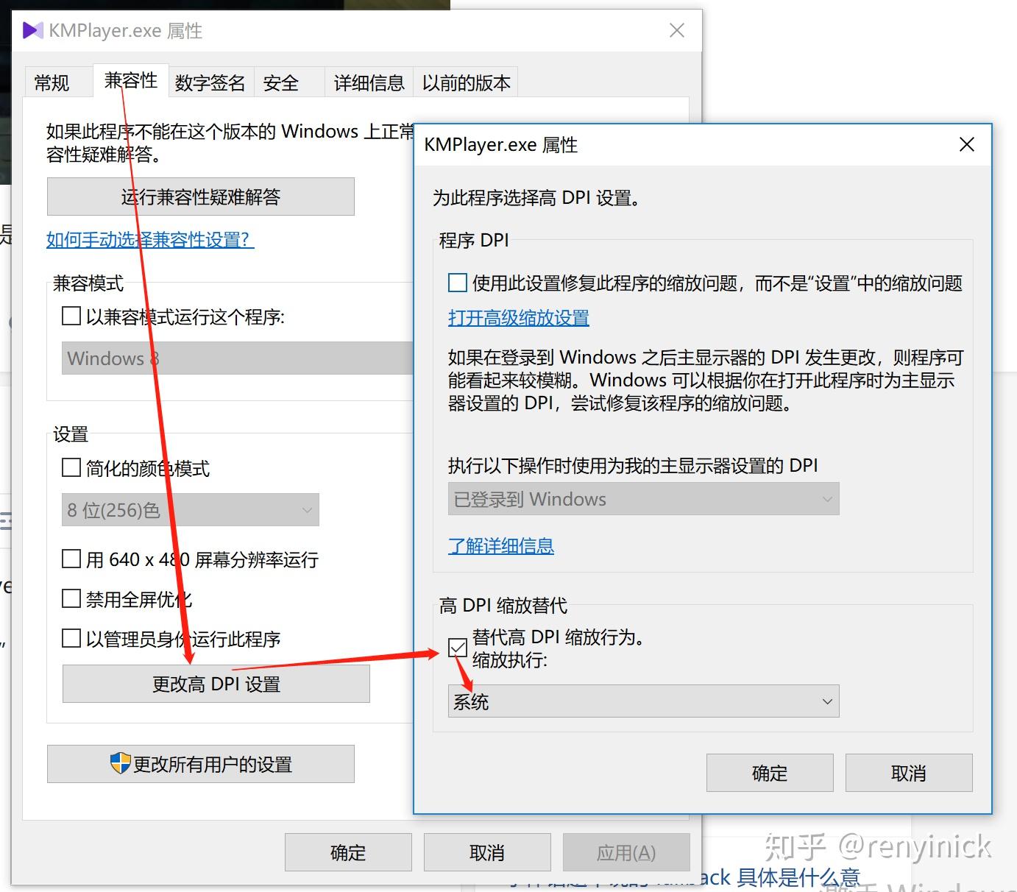Viewport: 1017px width, 892px height.
Task: Click 更改所有用户的设置 button
Action: coord(201,764)
